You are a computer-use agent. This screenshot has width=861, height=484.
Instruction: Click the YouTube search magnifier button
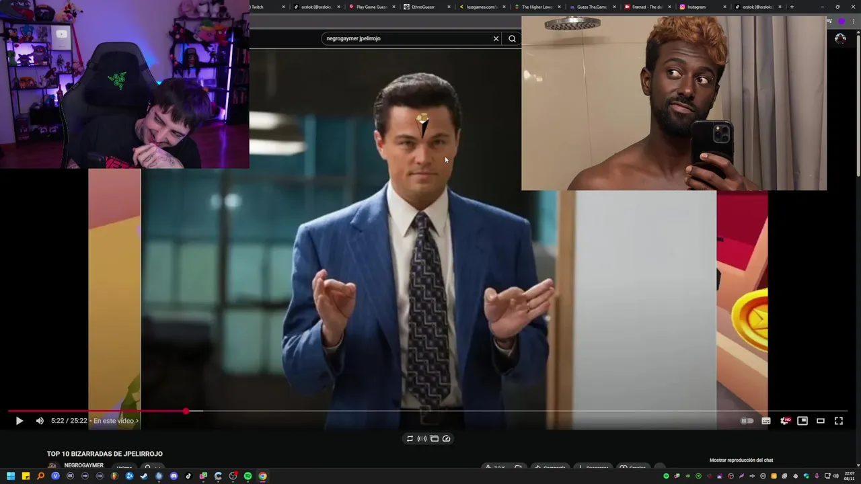click(x=512, y=38)
